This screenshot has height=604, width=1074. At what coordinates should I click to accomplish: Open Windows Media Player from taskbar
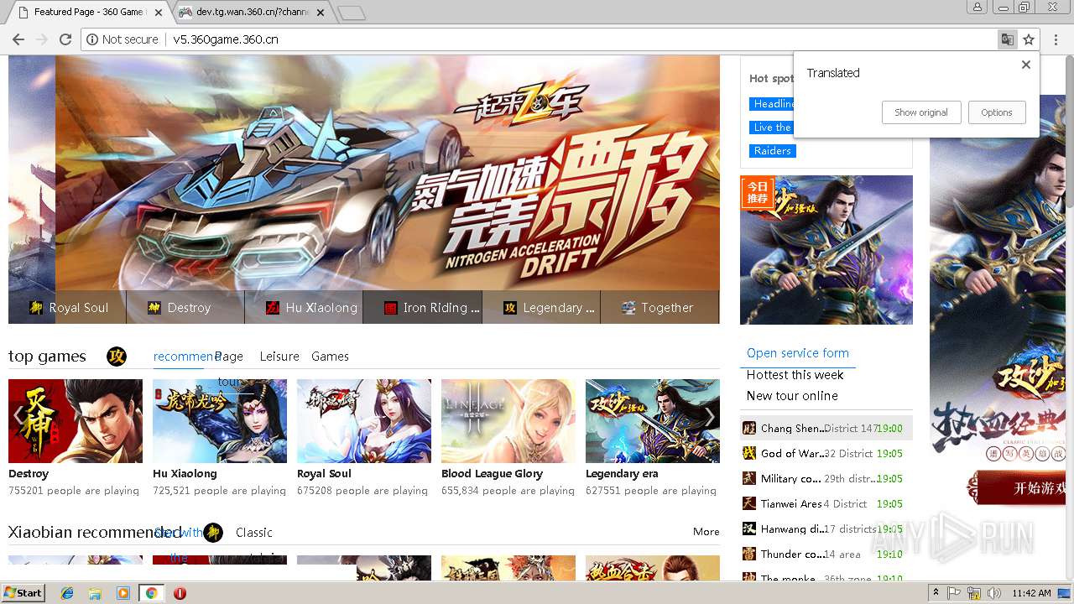[x=123, y=592]
